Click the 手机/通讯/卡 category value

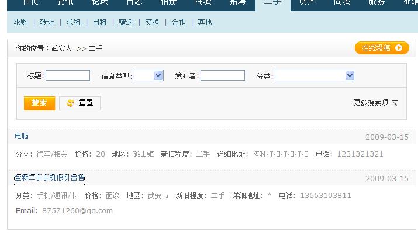tap(57, 196)
